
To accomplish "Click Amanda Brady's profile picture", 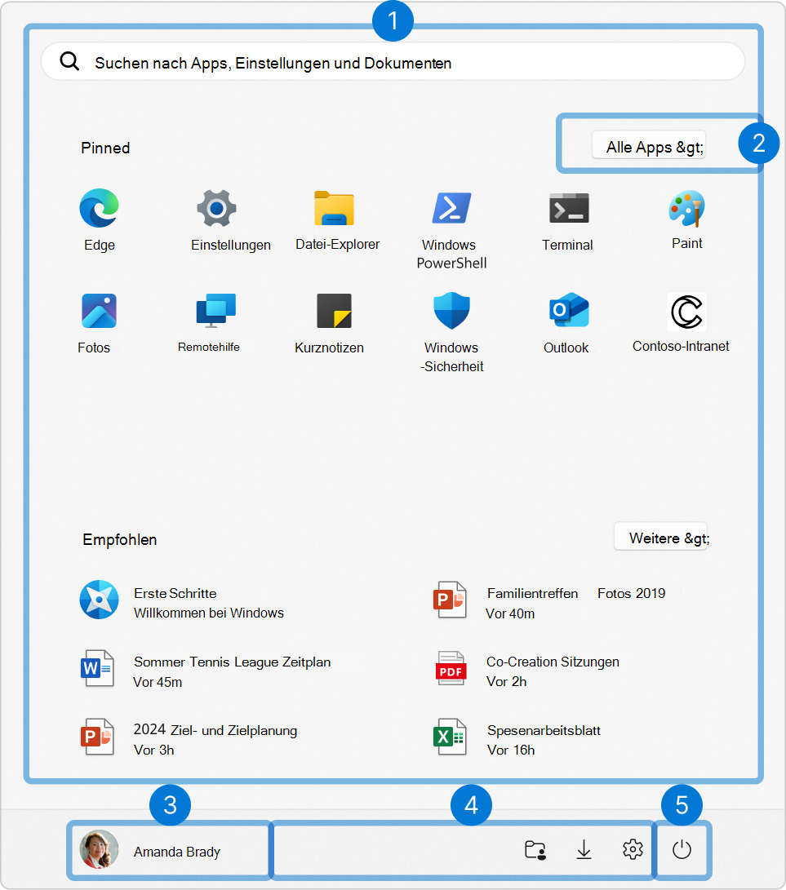I will tap(100, 850).
